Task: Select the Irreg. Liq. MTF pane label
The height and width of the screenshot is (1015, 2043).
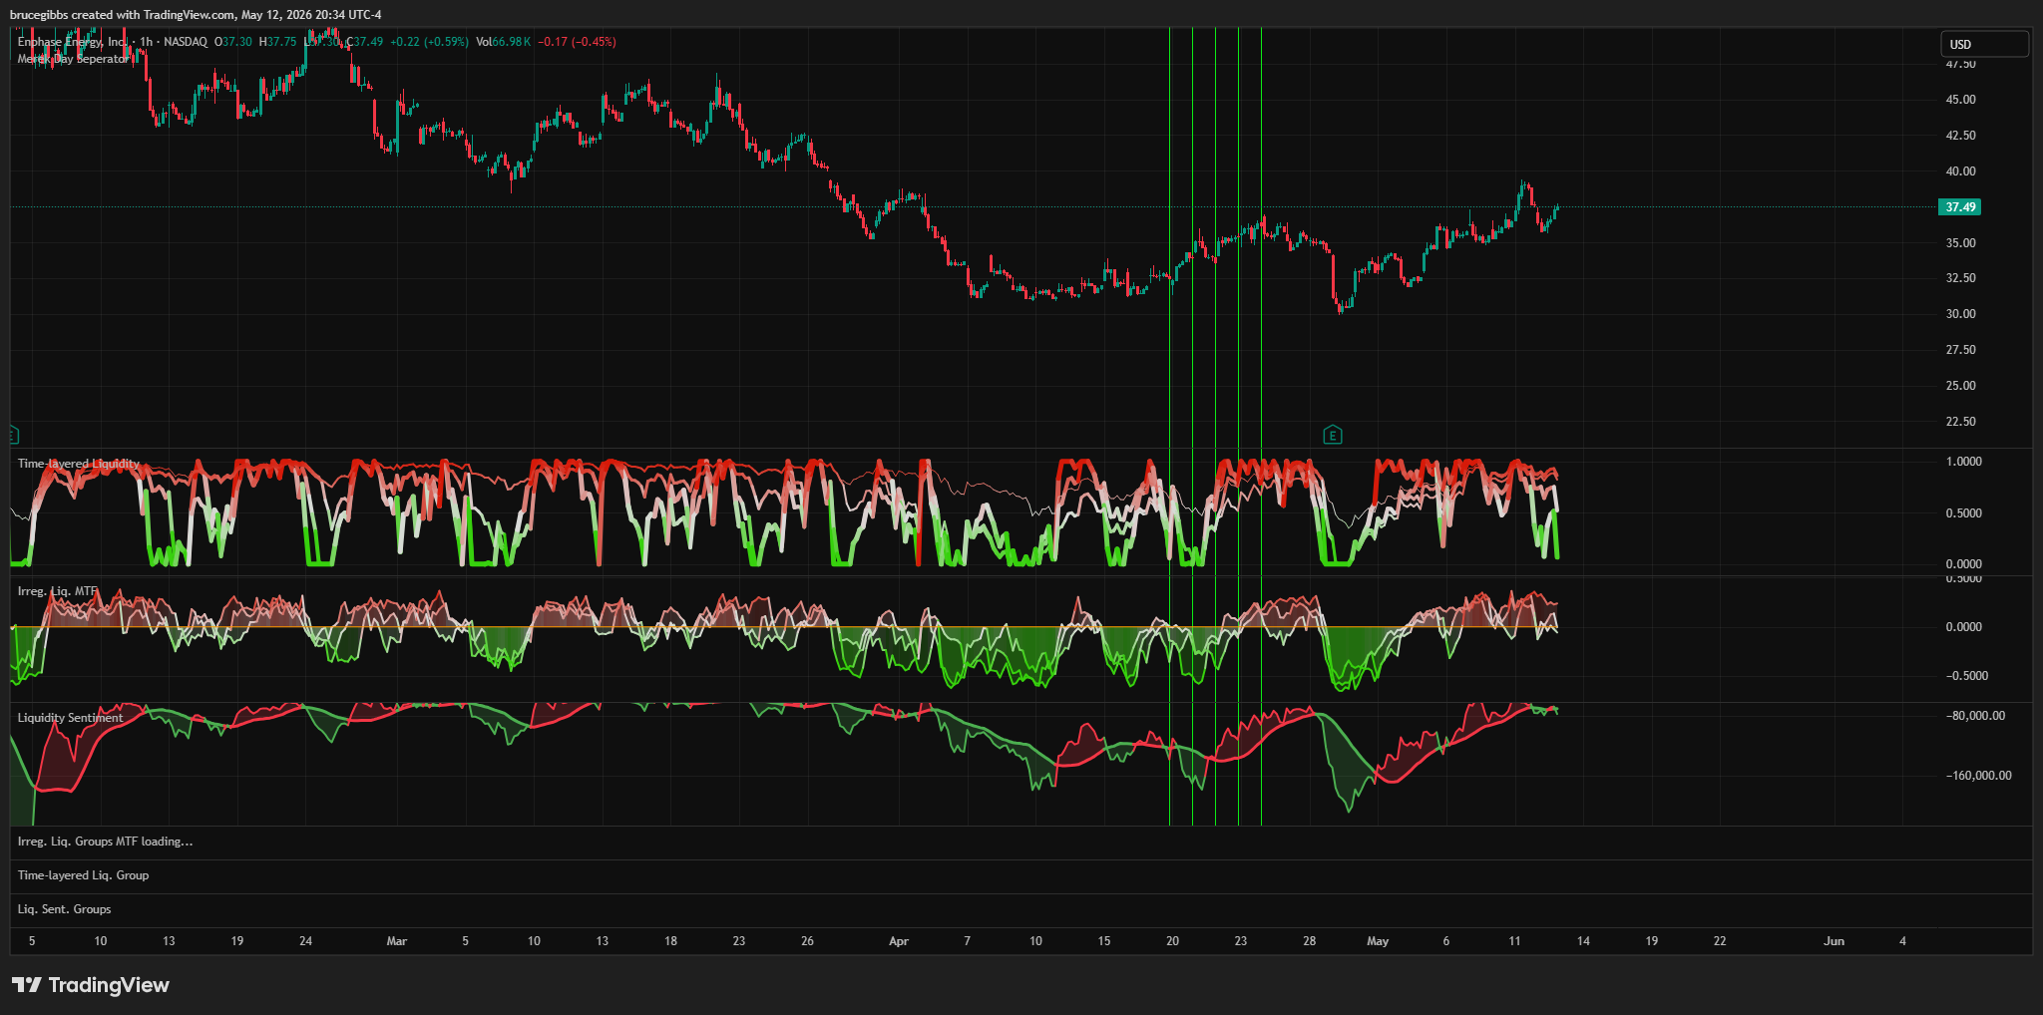Action: pyautogui.click(x=58, y=591)
